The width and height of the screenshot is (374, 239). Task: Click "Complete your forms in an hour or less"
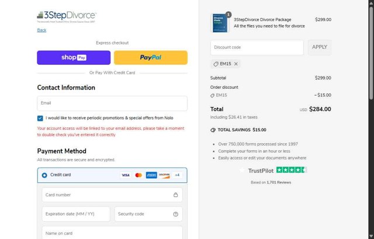pyautogui.click(x=254, y=151)
